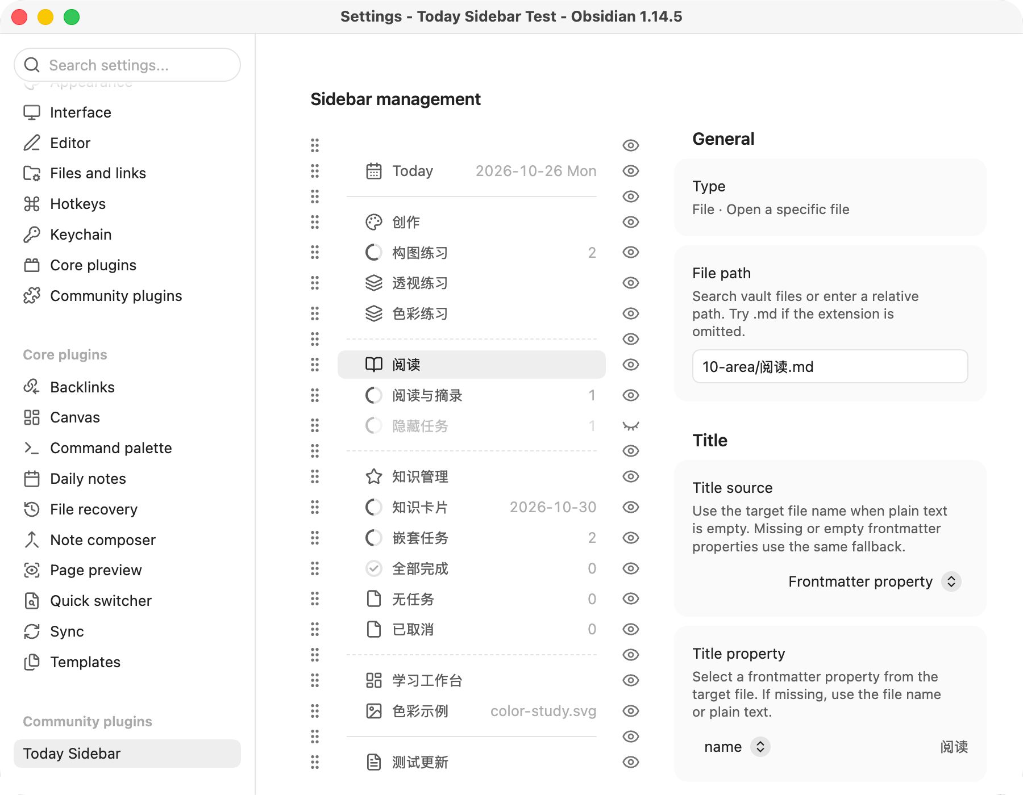The width and height of the screenshot is (1023, 795).
Task: Toggle visibility of the 创作 item
Action: (x=631, y=222)
